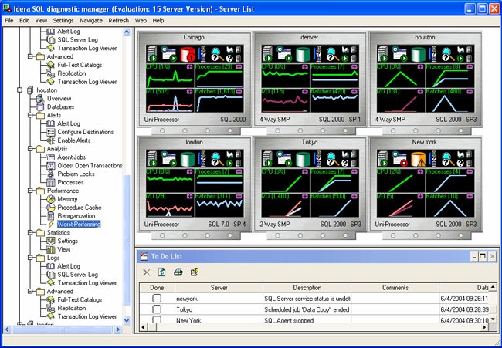
Task: Click the green database cylinder on denver panel
Action: tap(303, 54)
